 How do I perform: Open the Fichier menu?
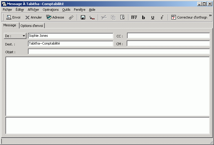[x=8, y=10]
